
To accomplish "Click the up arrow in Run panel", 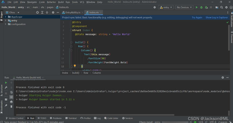I will [x=11, y=83].
